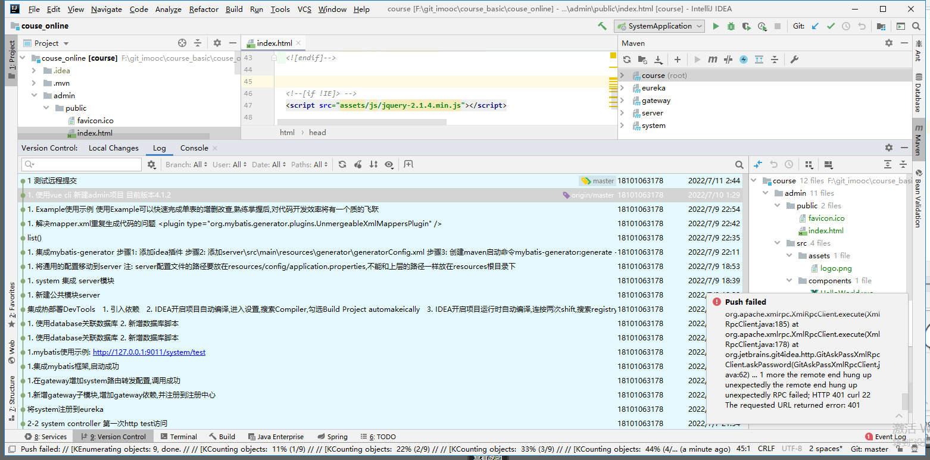Select the index.html editor tab

pyautogui.click(x=274, y=43)
